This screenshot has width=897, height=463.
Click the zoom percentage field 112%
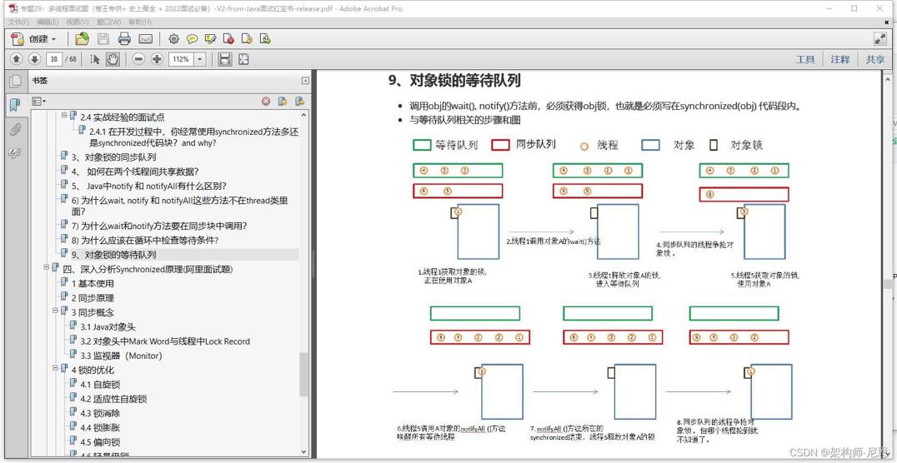point(182,59)
